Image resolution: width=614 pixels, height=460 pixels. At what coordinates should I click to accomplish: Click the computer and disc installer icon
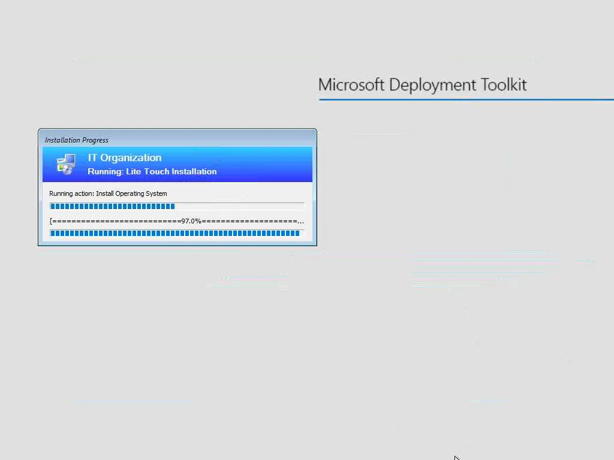pyautogui.click(x=66, y=164)
